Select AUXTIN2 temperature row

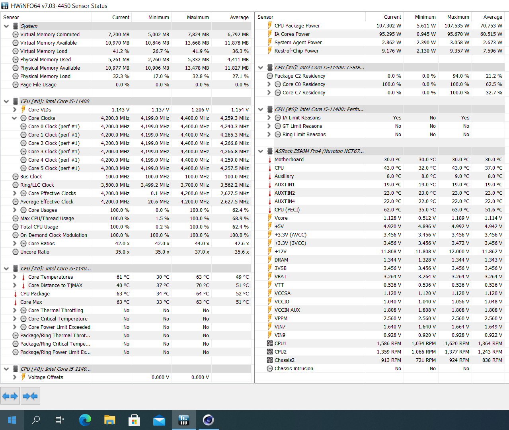pos(380,193)
